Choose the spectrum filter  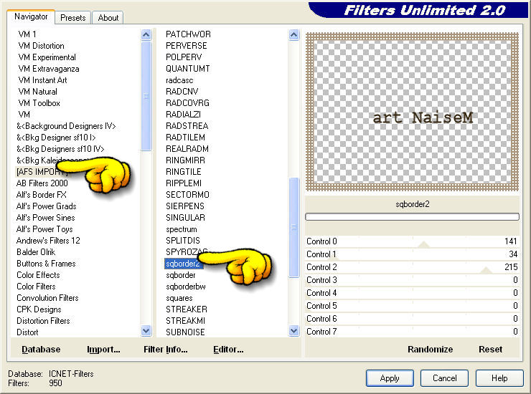pos(181,229)
